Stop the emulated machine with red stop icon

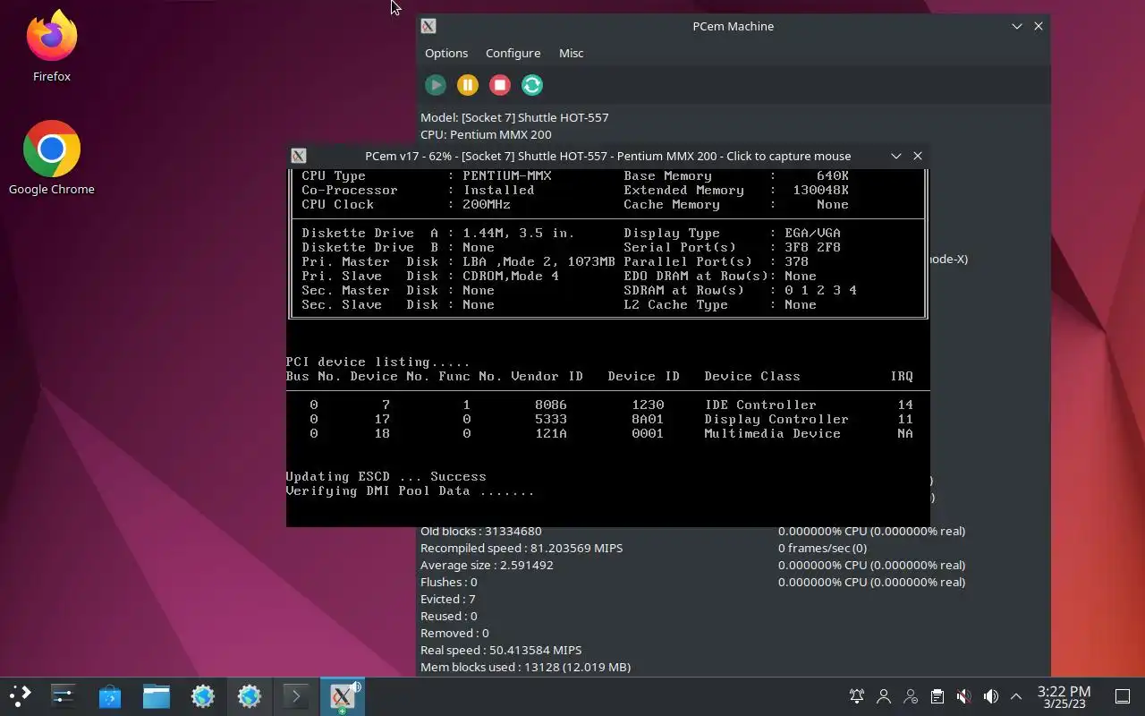(500, 85)
